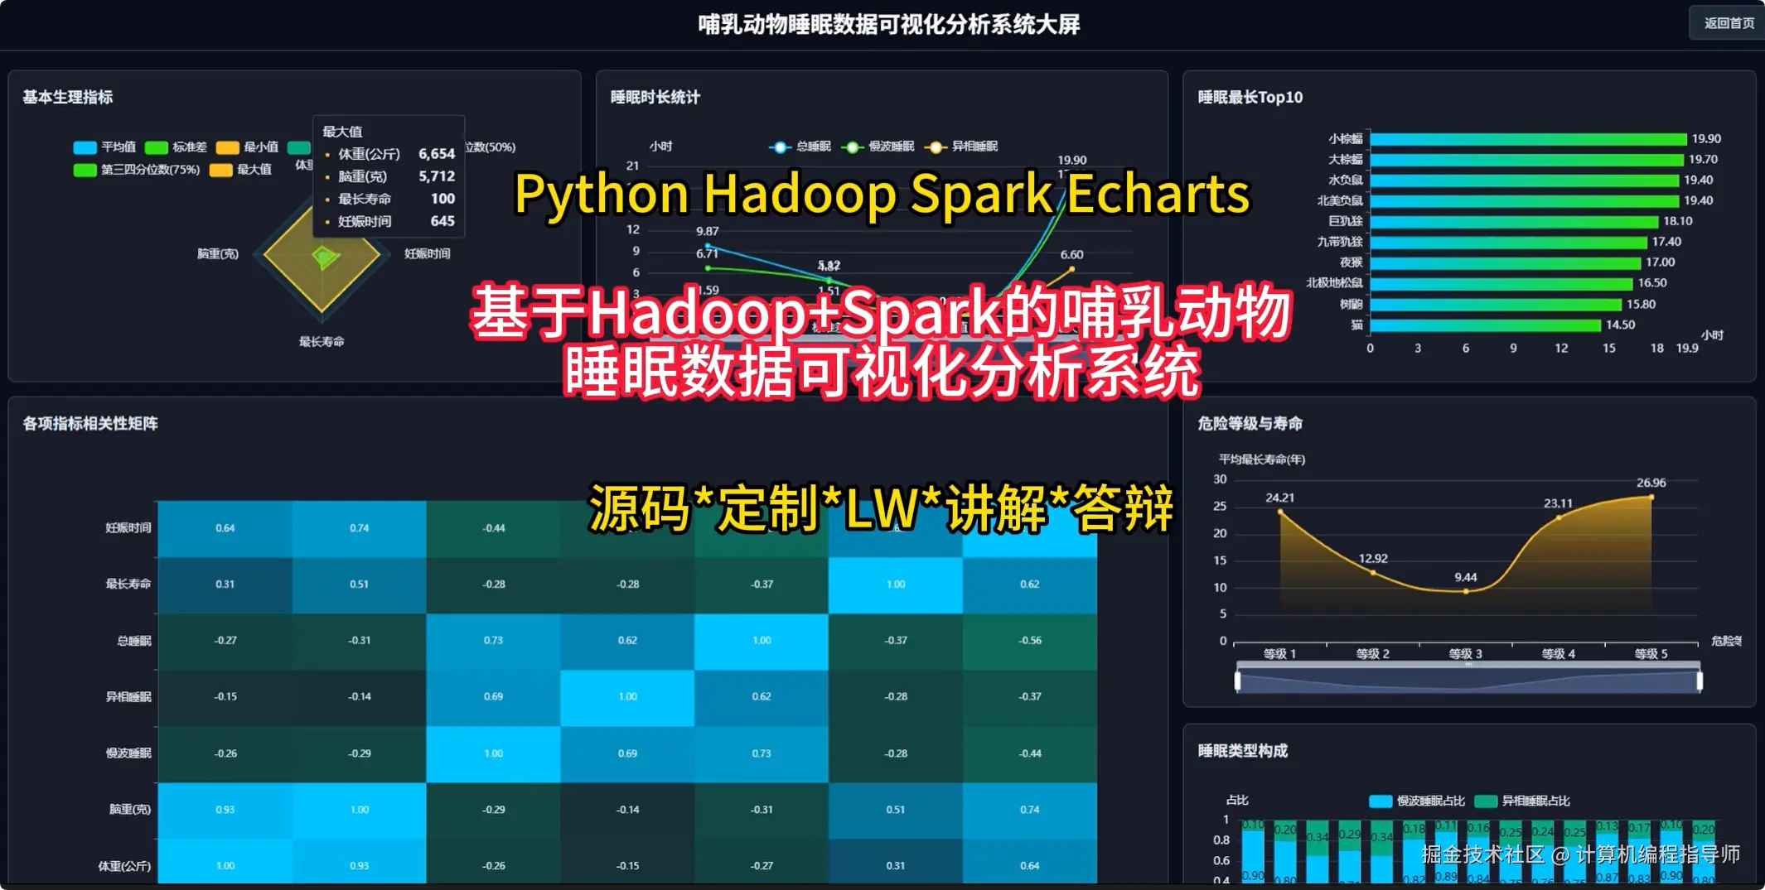Click heatmap cell 0.93 in 脑重(克) row
The image size is (1765, 890).
coord(225,810)
